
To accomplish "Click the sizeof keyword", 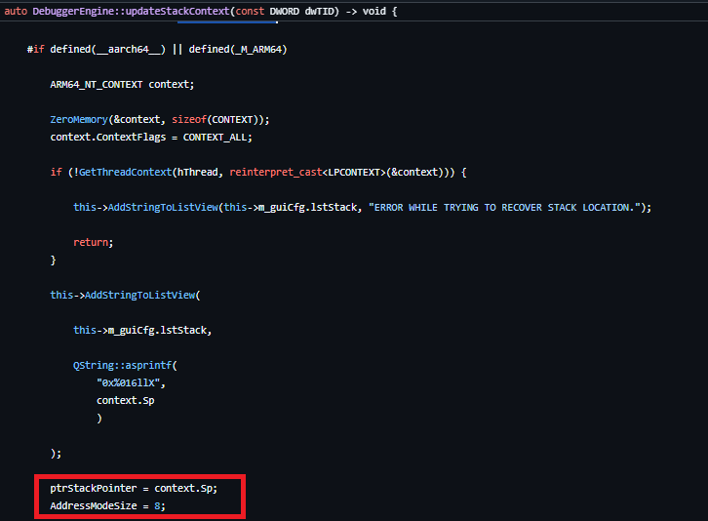I will (189, 119).
